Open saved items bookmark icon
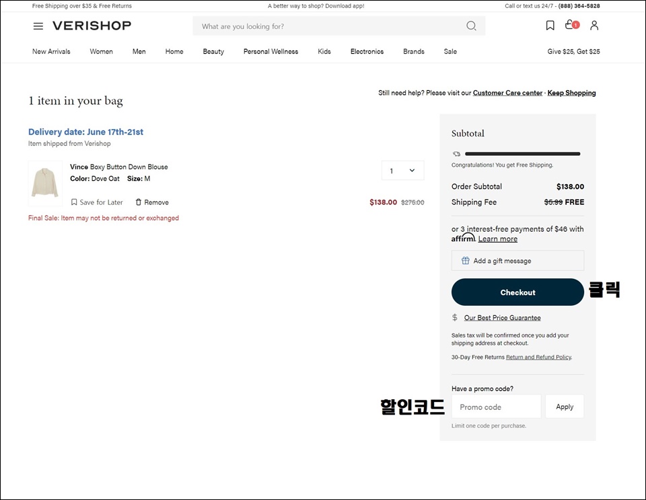This screenshot has width=646, height=500. (x=550, y=26)
